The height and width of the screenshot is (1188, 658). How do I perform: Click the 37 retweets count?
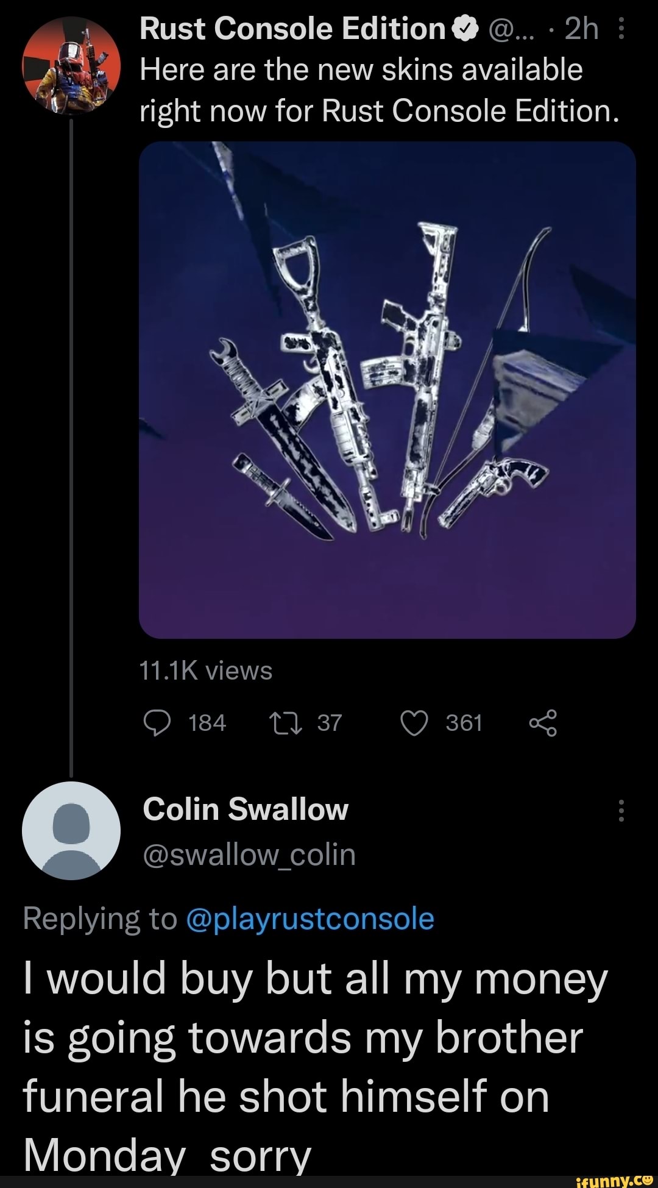coord(330,724)
